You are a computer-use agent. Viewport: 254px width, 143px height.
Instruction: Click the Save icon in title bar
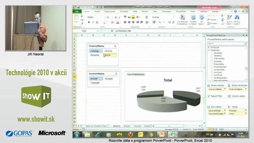pos(78,7)
